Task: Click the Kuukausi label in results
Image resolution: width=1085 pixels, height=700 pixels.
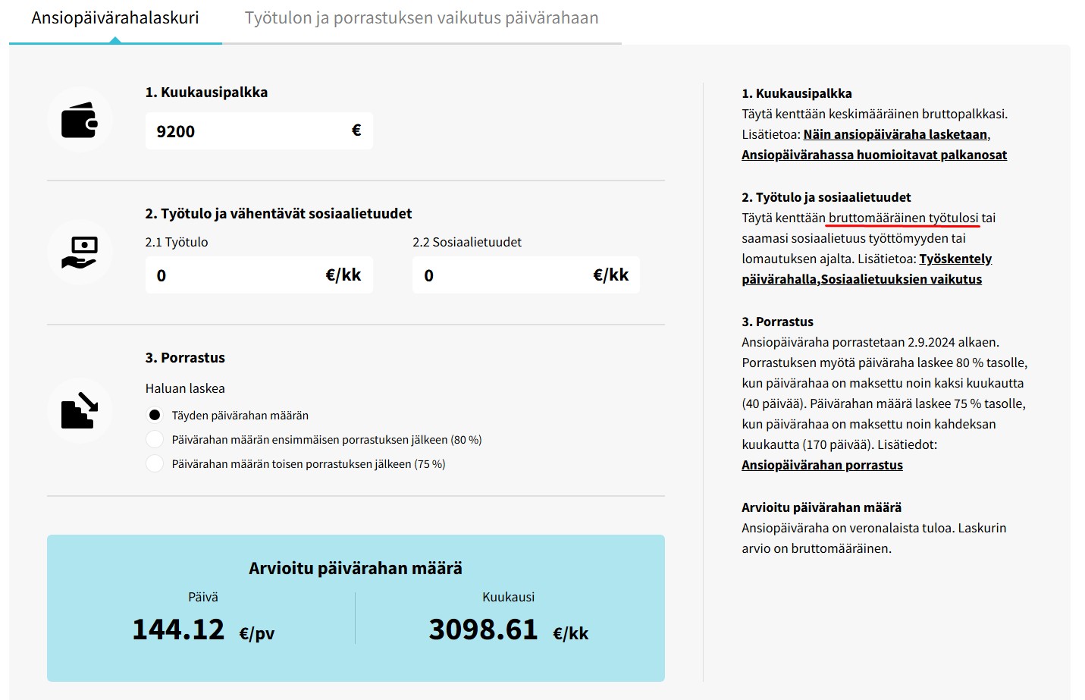Action: click(x=509, y=597)
